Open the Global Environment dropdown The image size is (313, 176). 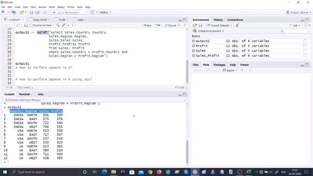208,31
